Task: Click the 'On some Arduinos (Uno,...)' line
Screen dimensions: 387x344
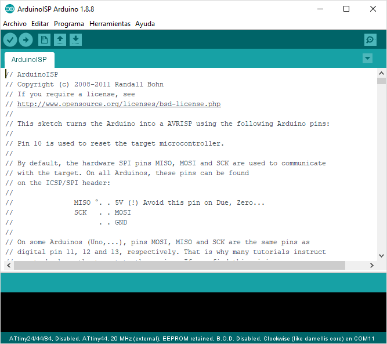Action: coord(157,242)
